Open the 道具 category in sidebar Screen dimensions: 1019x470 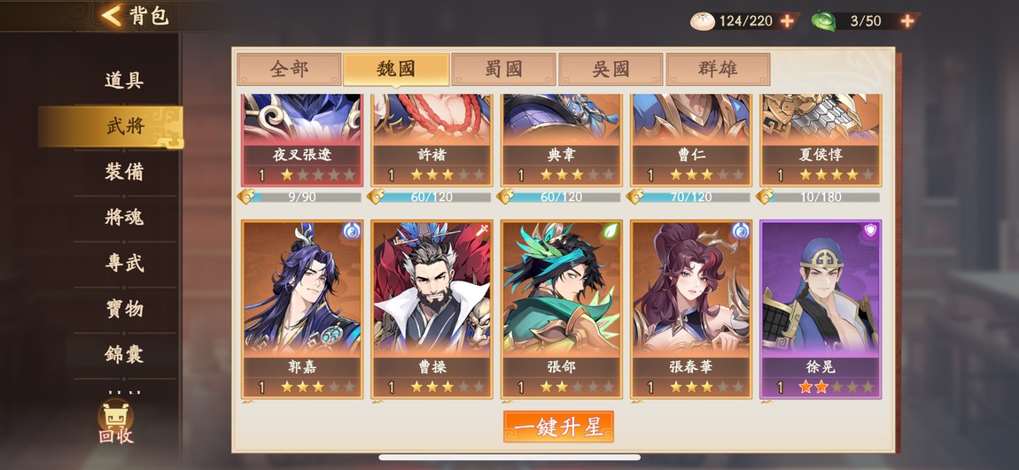point(124,81)
